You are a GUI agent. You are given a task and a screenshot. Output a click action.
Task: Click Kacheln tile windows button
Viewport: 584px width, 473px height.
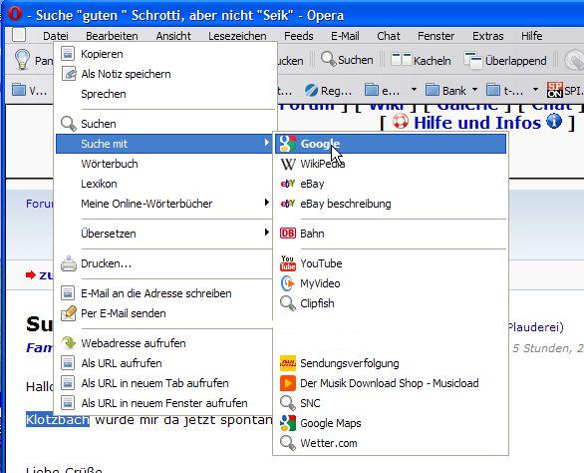(x=421, y=60)
